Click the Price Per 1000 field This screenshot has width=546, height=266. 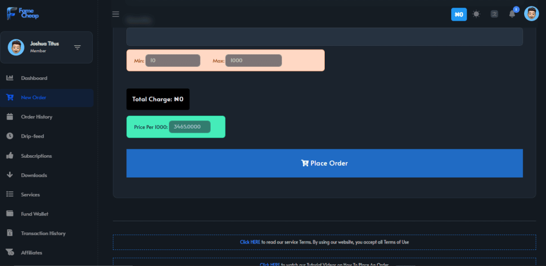190,127
